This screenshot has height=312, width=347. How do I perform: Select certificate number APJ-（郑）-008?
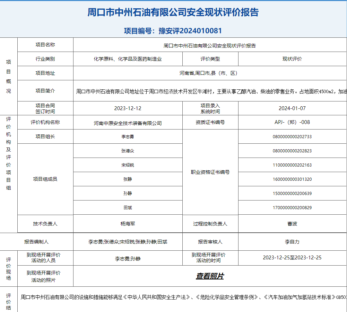(292, 122)
